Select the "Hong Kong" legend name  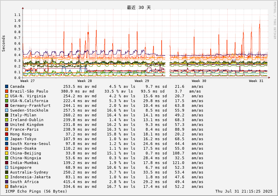[x=21, y=134]
